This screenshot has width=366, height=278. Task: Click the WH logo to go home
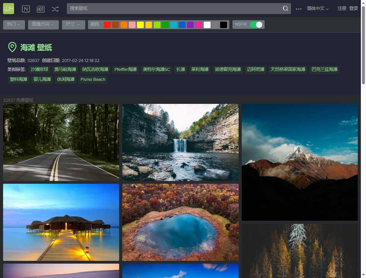point(8,8)
